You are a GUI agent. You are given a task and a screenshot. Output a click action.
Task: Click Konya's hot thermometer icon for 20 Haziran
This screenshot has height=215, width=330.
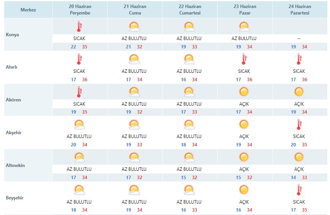click(x=79, y=26)
